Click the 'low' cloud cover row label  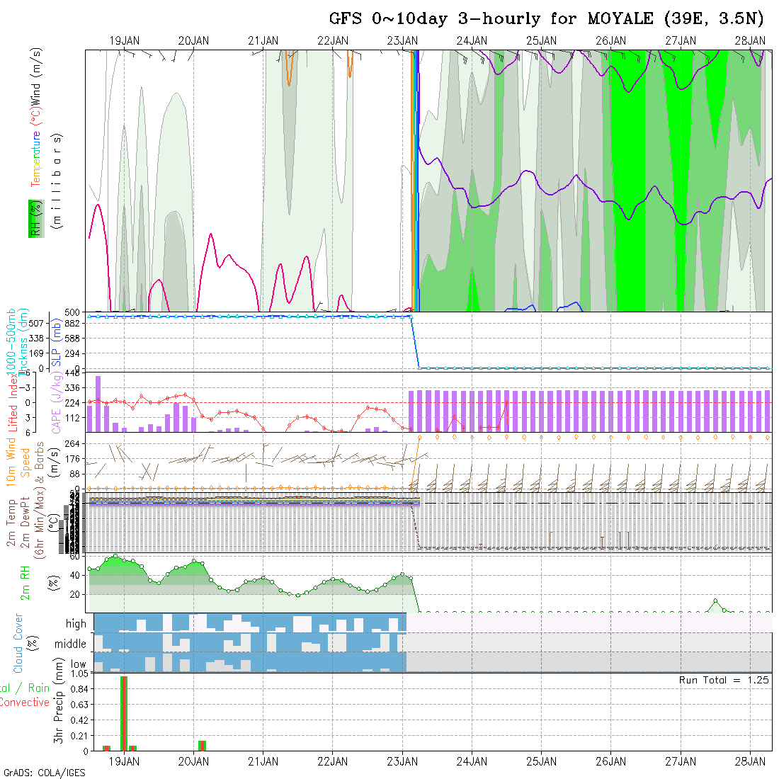click(76, 664)
